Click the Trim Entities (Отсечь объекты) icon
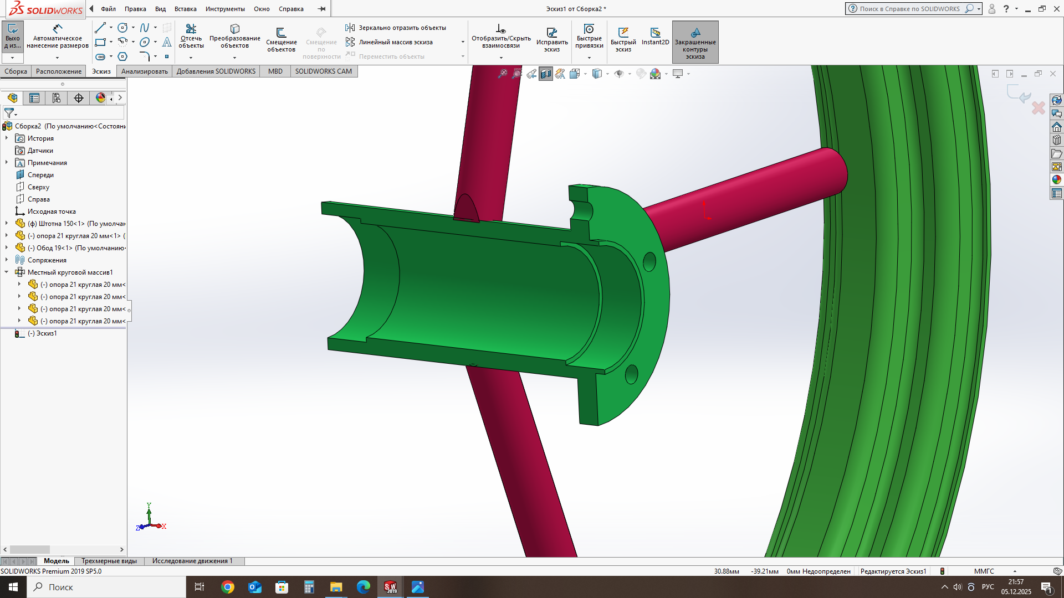The height and width of the screenshot is (598, 1064). point(191,29)
